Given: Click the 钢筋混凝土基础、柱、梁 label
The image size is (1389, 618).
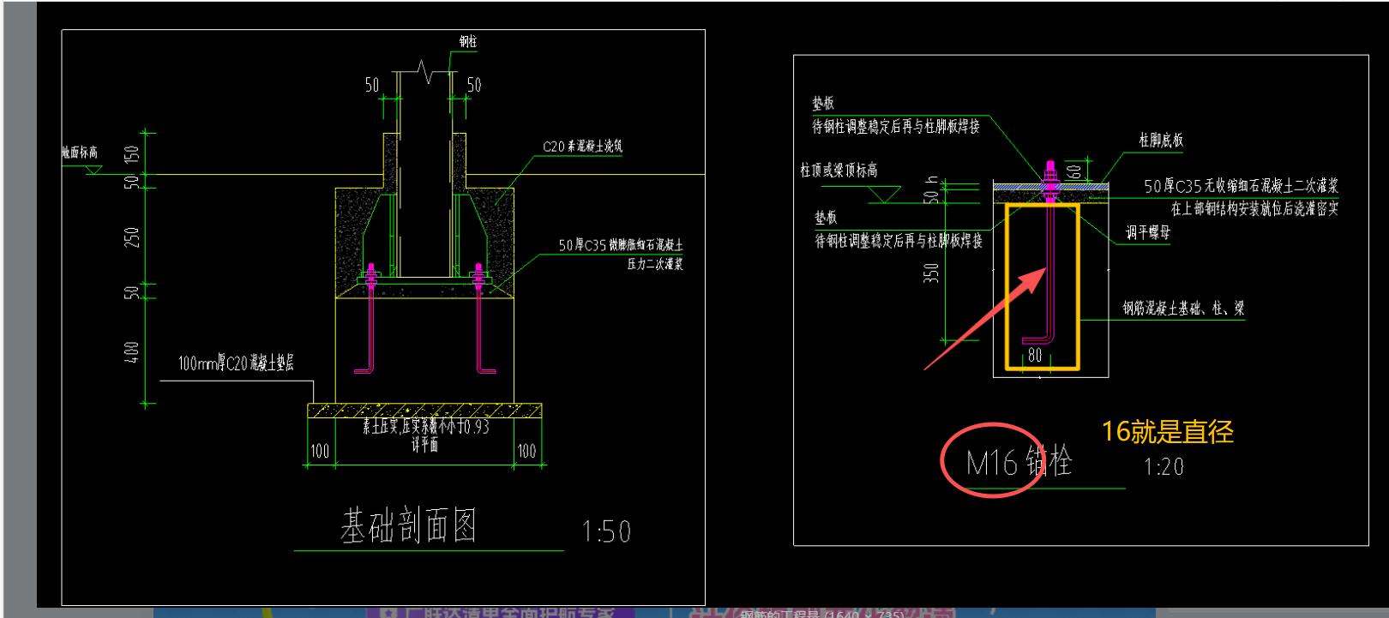Looking at the screenshot, I should point(1183,309).
